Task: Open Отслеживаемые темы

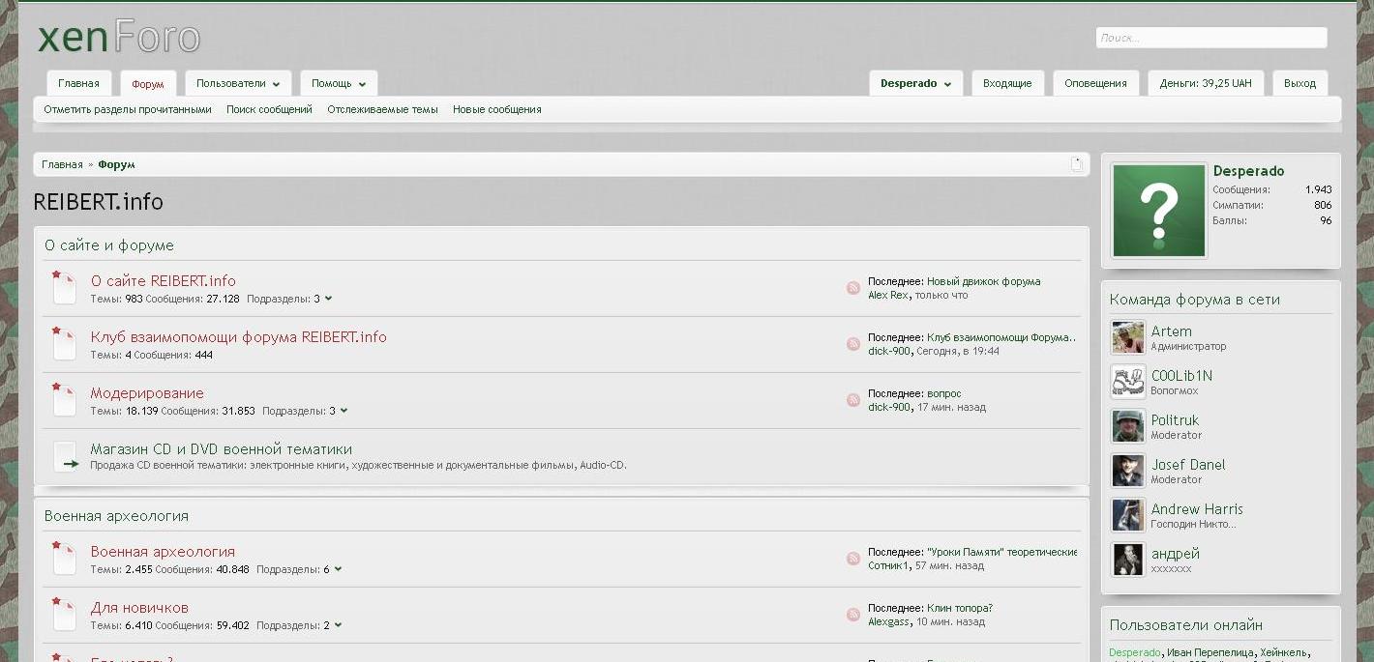Action: (x=382, y=110)
